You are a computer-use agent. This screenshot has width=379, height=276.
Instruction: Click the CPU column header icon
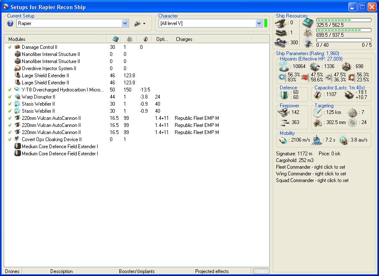click(116, 39)
